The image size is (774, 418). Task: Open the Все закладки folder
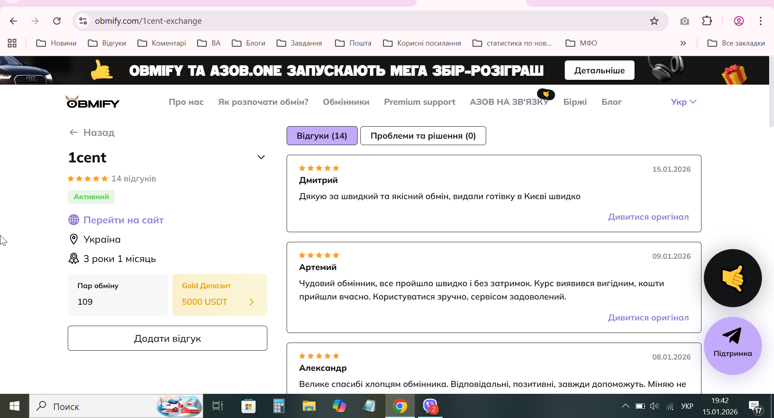(x=736, y=43)
